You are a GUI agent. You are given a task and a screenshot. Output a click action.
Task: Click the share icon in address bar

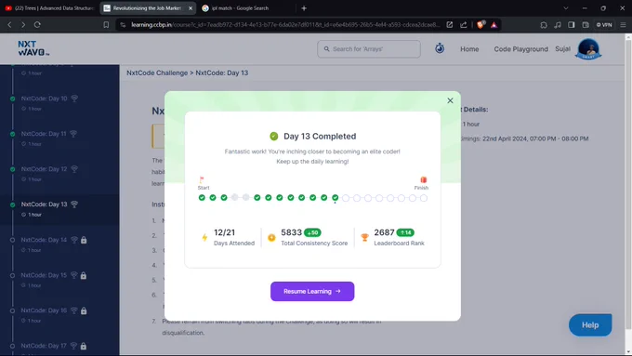pos(464,24)
